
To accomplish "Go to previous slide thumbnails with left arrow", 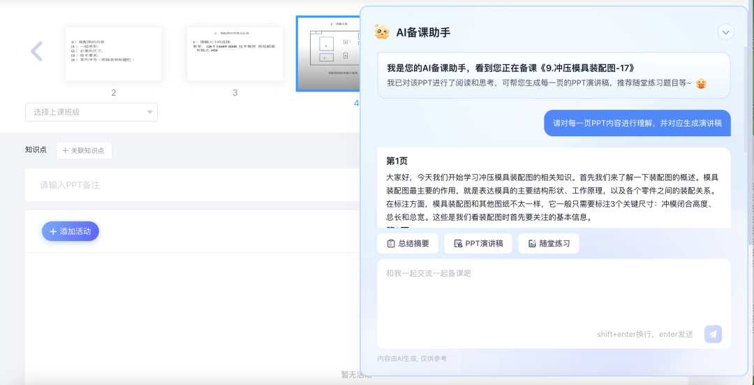I will tap(36, 51).
